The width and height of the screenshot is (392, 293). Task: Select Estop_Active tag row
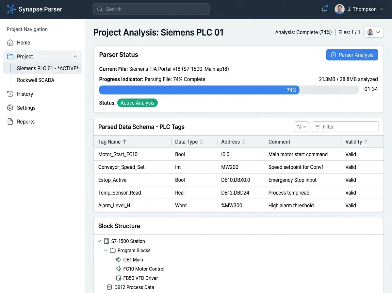point(238,180)
